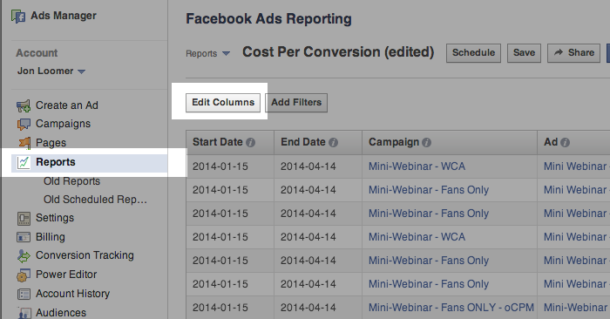Image resolution: width=610 pixels, height=319 pixels.
Task: Click the Campaigns speech bubble icon
Action: 24,124
